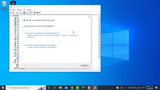The width and height of the screenshot is (160, 90).
Task: Click the battery tray icon
Action: coord(134,88)
